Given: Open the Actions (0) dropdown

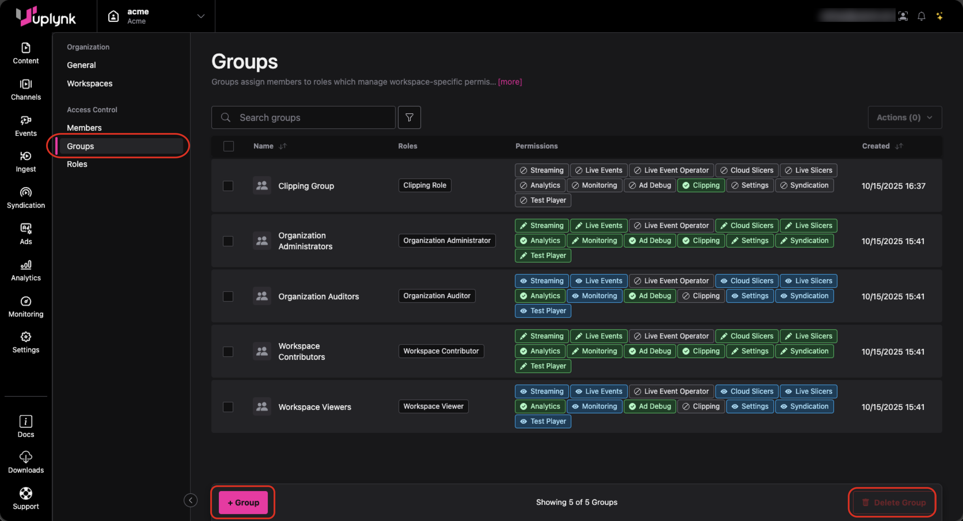Looking at the screenshot, I should pyautogui.click(x=904, y=117).
